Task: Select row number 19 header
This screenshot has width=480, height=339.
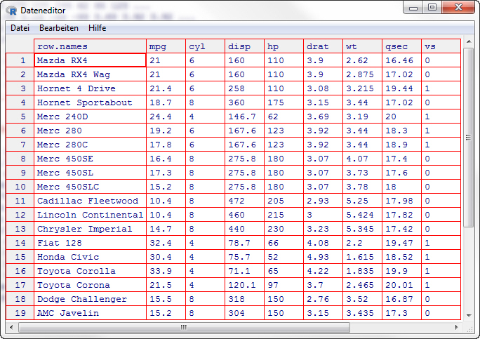Action: tap(20, 313)
